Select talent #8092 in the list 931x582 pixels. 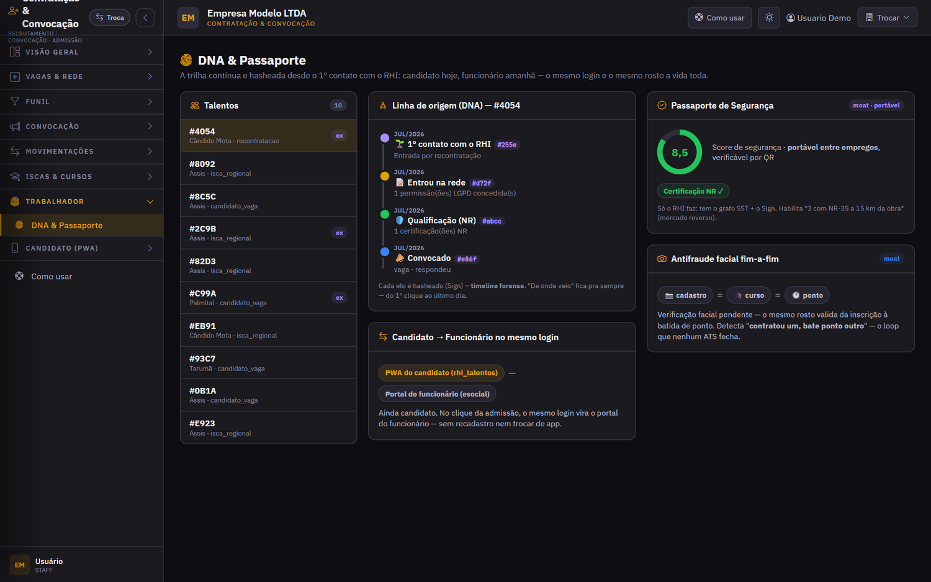coord(268,168)
